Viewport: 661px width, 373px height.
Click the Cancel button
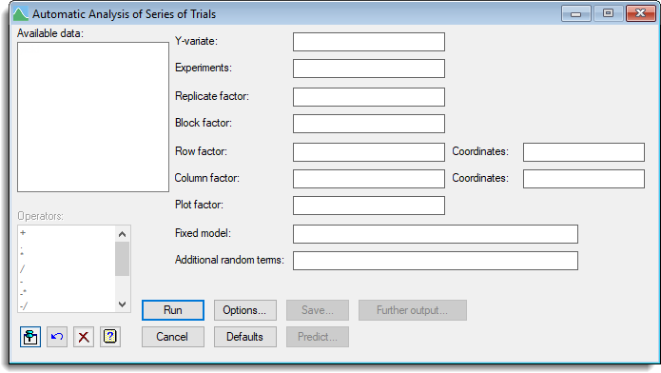tap(173, 337)
